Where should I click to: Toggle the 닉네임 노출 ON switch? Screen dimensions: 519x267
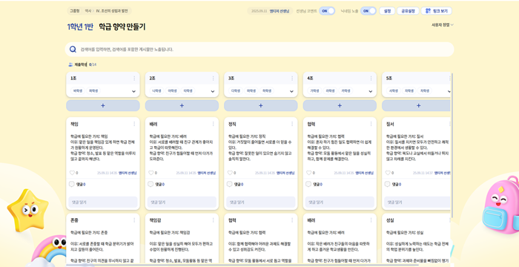(368, 11)
